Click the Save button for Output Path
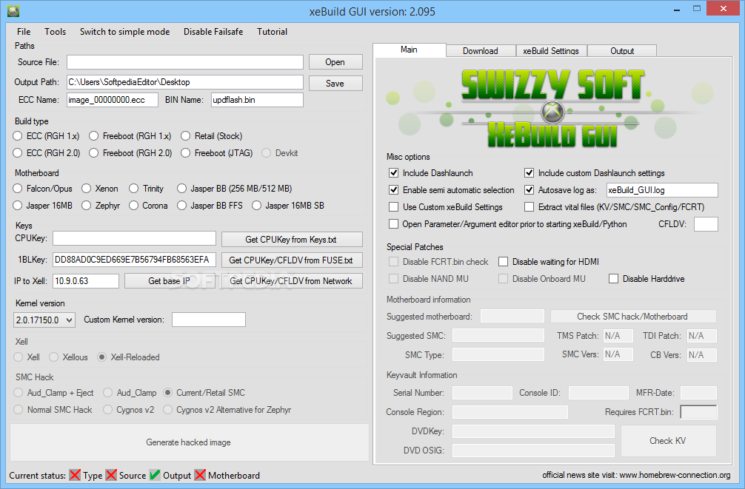The height and width of the screenshot is (489, 745). (335, 83)
